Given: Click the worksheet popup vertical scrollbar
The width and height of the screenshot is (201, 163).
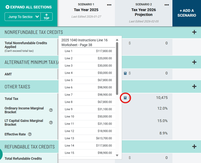Looking at the screenshot, I should click(x=117, y=69).
